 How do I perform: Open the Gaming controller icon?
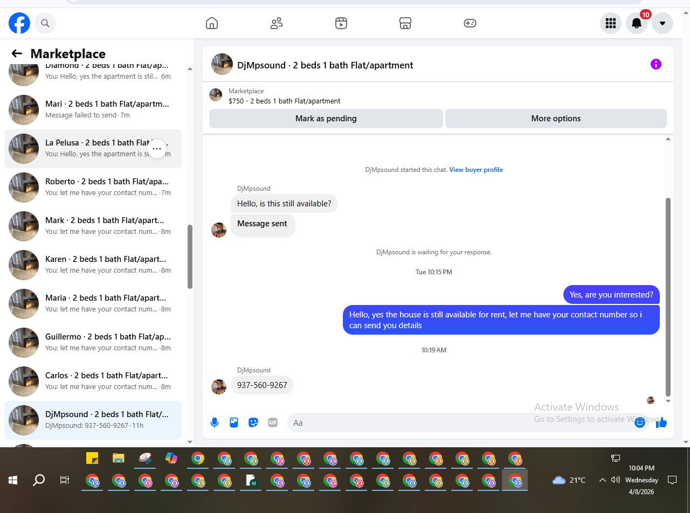click(x=470, y=23)
